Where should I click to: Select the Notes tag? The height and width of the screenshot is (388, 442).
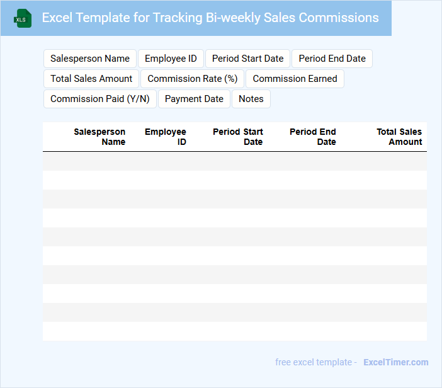pos(251,99)
